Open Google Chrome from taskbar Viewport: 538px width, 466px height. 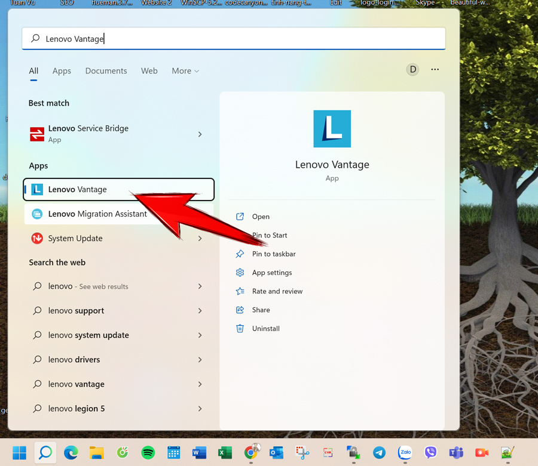point(251,453)
